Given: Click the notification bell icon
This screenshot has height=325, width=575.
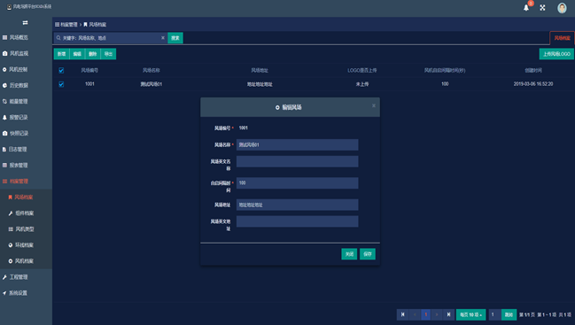Looking at the screenshot, I should [526, 8].
